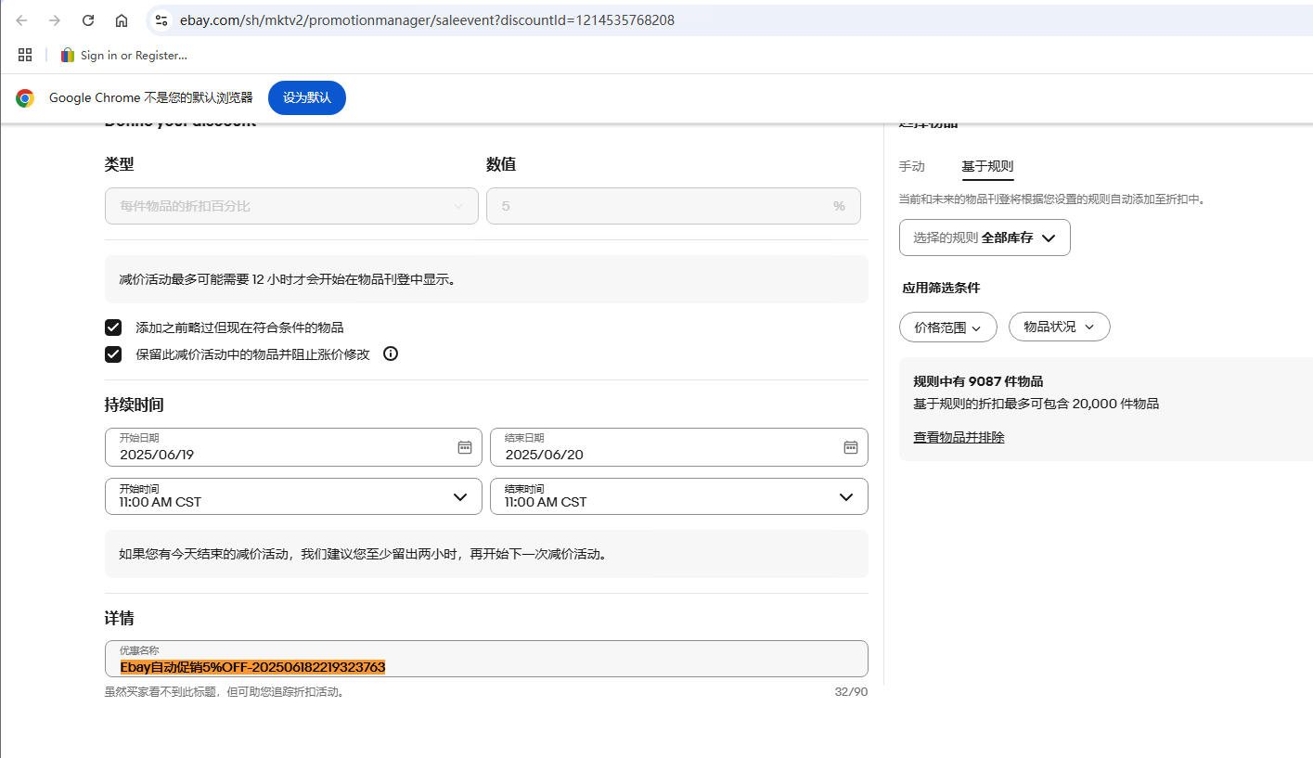Image resolution: width=1313 pixels, height=758 pixels.
Task: Click the 查看物品并排除 link
Action: (x=959, y=437)
